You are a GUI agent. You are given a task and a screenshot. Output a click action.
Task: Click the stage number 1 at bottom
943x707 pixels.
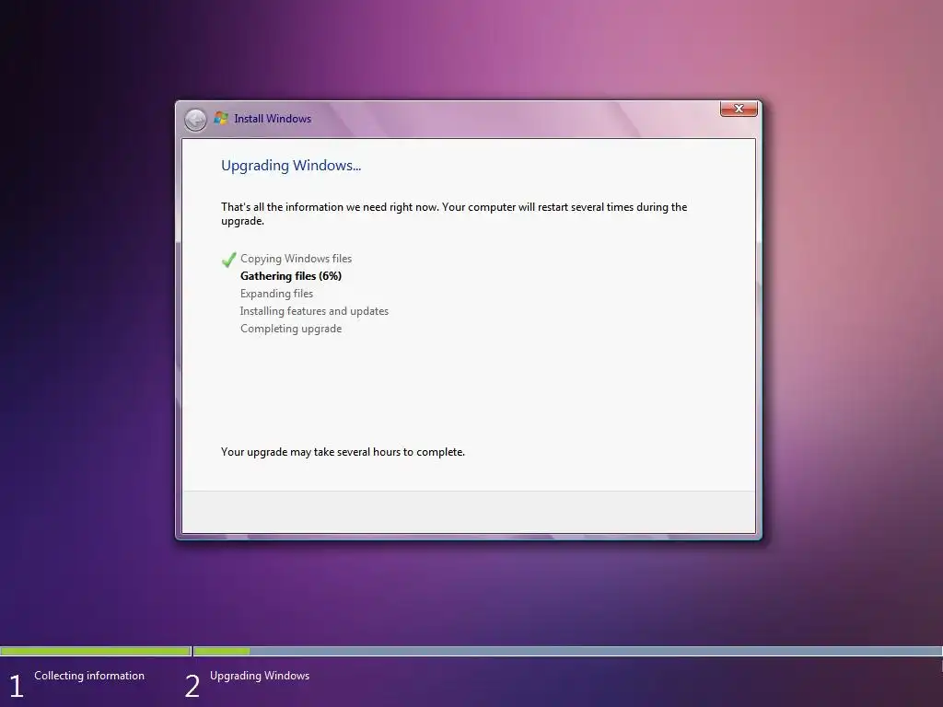pos(17,686)
